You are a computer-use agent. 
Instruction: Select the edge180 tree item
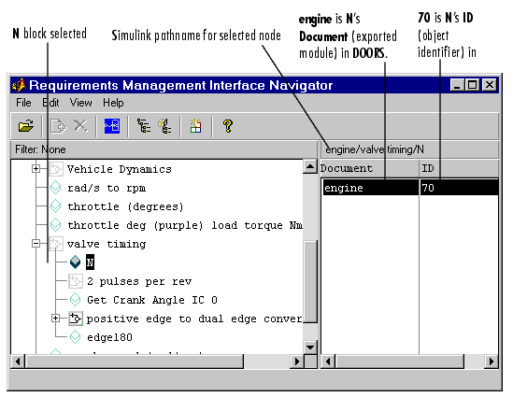[109, 337]
